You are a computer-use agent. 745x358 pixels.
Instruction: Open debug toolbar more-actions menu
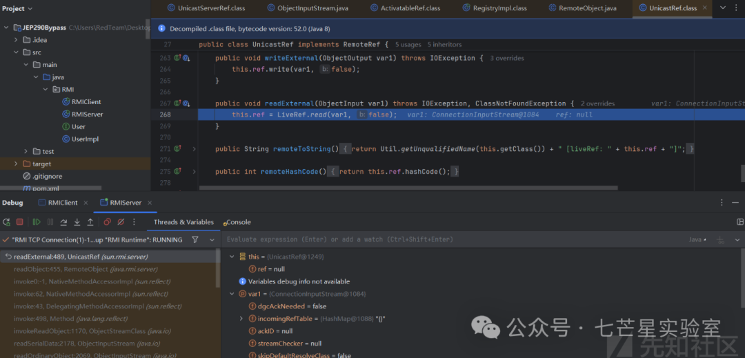click(134, 221)
